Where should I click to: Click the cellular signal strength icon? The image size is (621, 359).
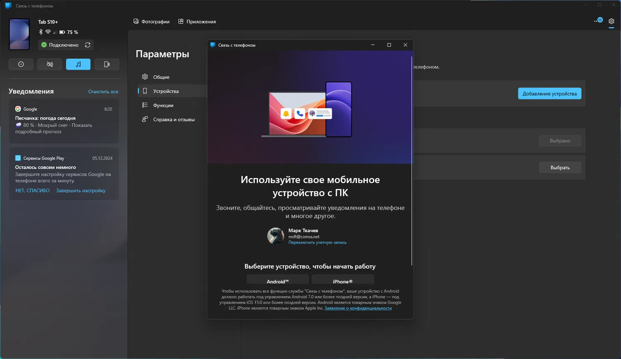[55, 32]
